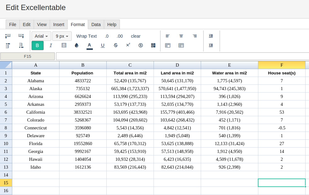Open the Arial font dropdown
The height and width of the screenshot is (195, 309).
click(x=41, y=36)
